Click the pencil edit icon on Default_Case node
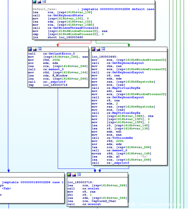Image resolution: width=188 pixels, height=210 pixels. (40, 2)
